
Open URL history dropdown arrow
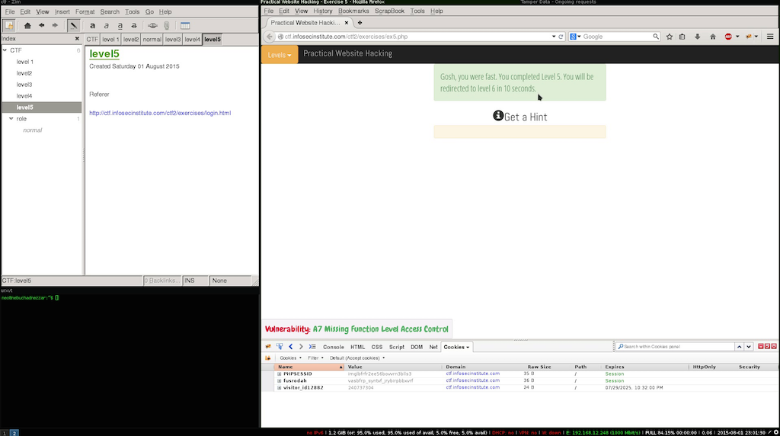pyautogui.click(x=553, y=37)
